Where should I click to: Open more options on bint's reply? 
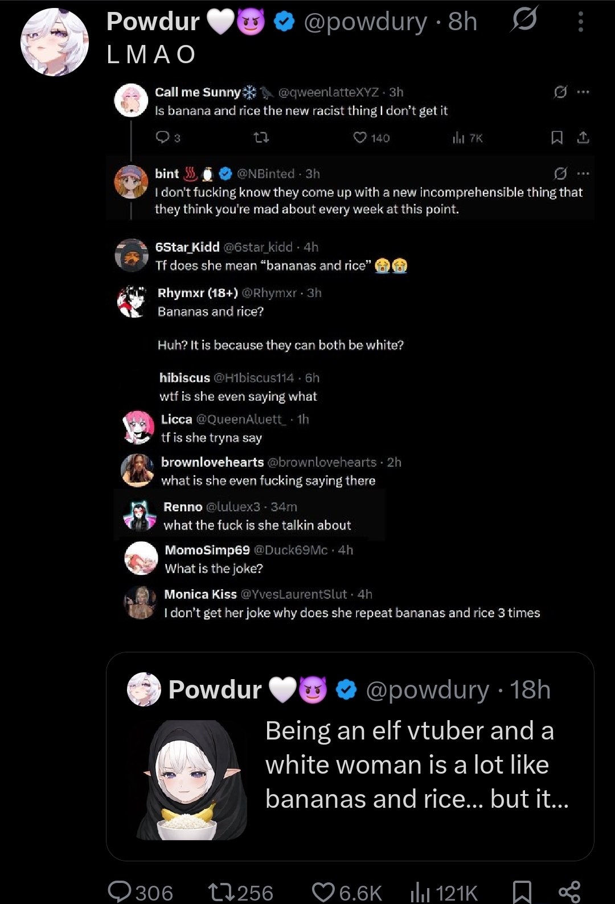pos(583,173)
